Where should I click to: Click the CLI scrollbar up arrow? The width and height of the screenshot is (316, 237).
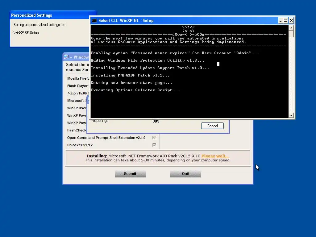pyautogui.click(x=291, y=27)
